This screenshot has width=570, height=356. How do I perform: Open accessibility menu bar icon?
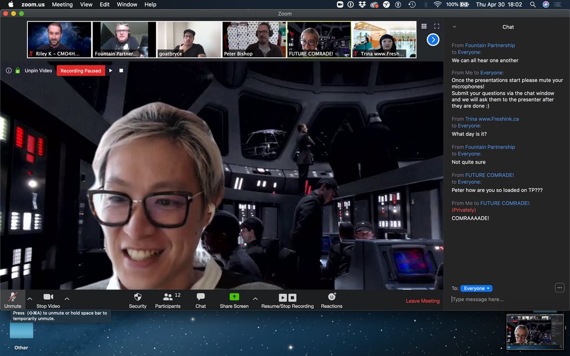point(398,4)
